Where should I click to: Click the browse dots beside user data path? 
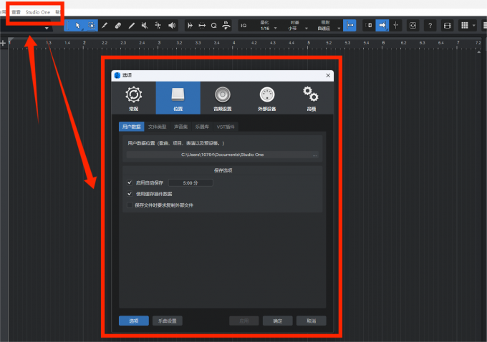click(x=315, y=155)
